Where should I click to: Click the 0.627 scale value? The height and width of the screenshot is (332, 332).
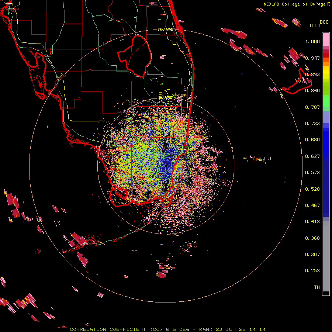(x=312, y=156)
